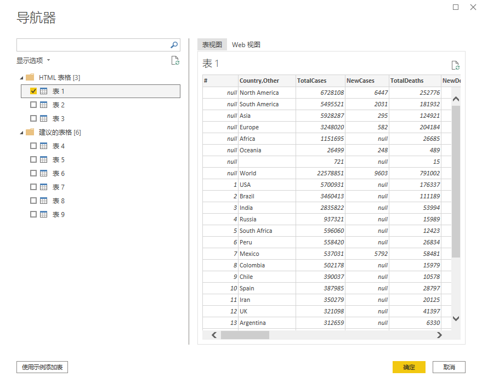Open the 显示选项 dropdown

[33, 61]
